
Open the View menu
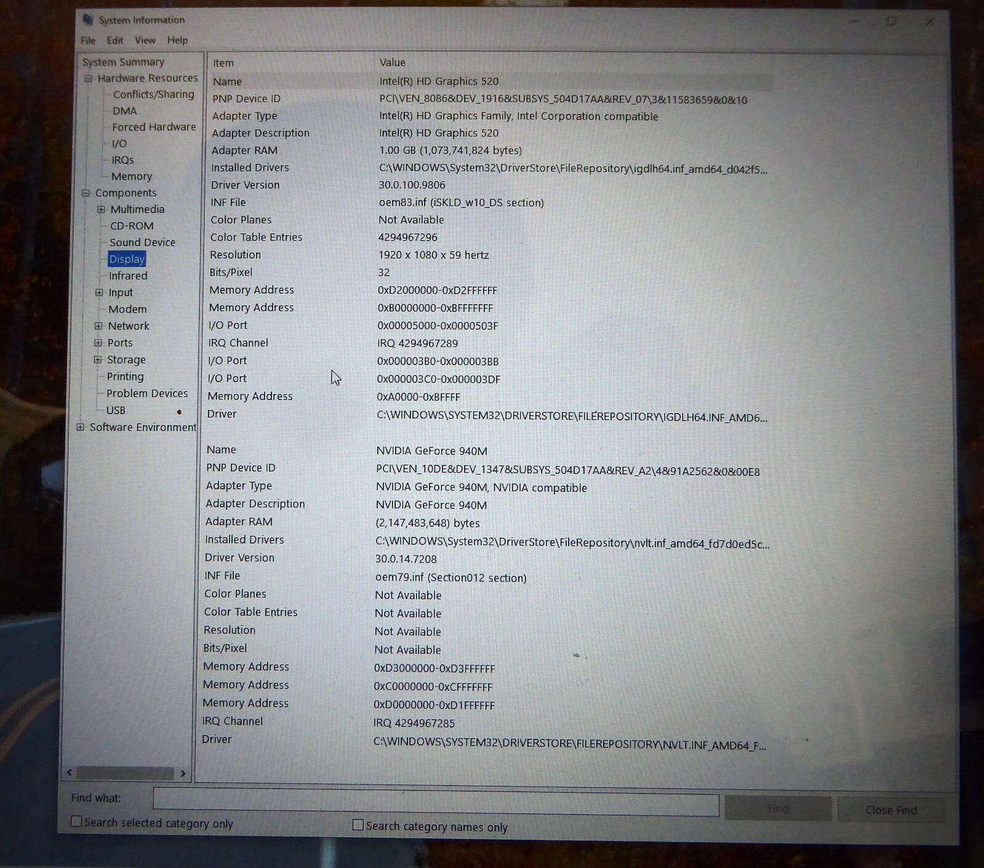click(x=145, y=41)
